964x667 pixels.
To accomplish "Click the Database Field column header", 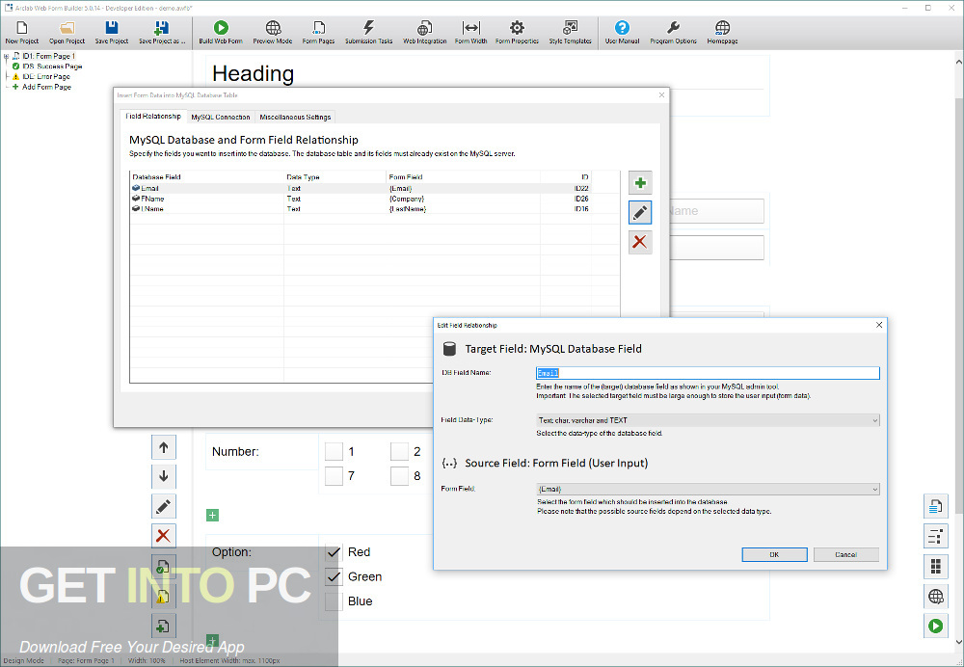I will [x=206, y=177].
